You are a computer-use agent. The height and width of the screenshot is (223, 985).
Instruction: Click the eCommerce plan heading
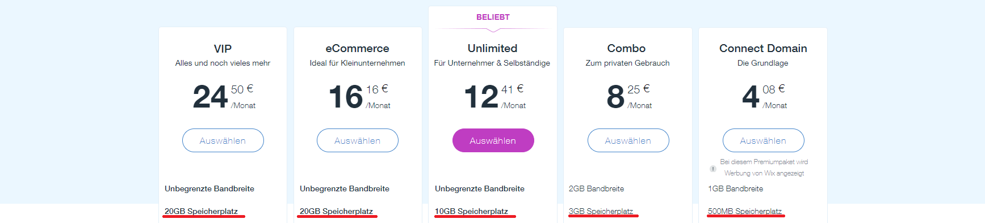(x=358, y=49)
